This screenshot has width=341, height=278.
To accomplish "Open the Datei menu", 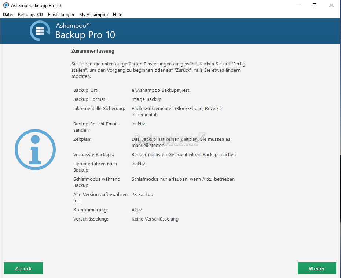I will tap(8, 15).
